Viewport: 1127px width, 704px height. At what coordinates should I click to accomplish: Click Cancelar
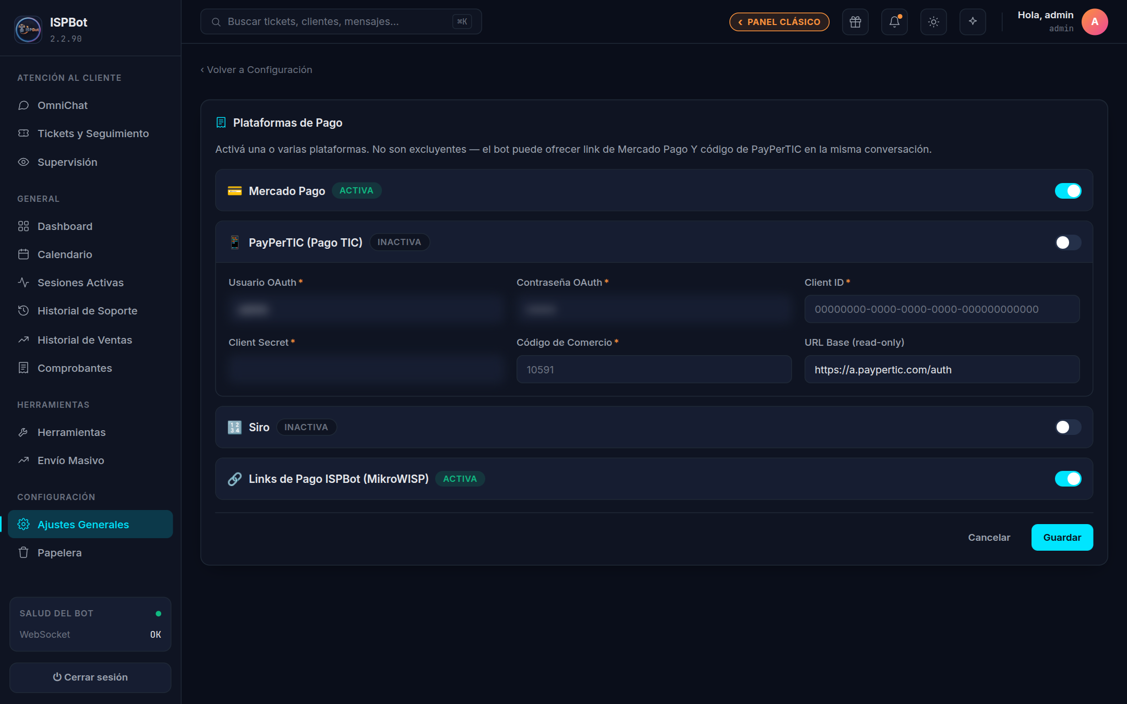point(989,537)
